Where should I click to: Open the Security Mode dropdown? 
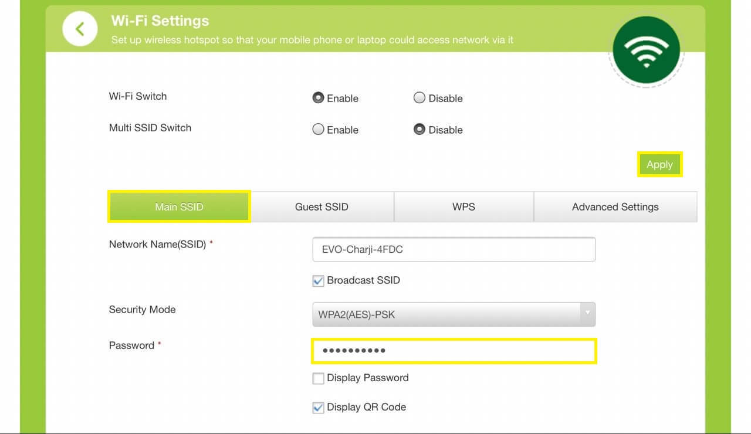pyautogui.click(x=454, y=314)
